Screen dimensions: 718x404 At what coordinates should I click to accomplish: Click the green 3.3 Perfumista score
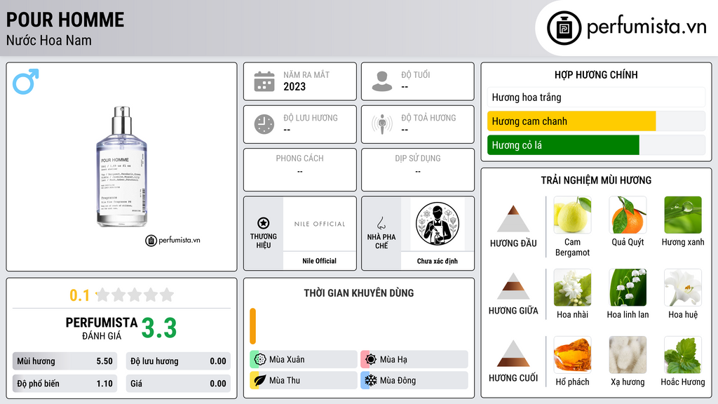click(159, 328)
